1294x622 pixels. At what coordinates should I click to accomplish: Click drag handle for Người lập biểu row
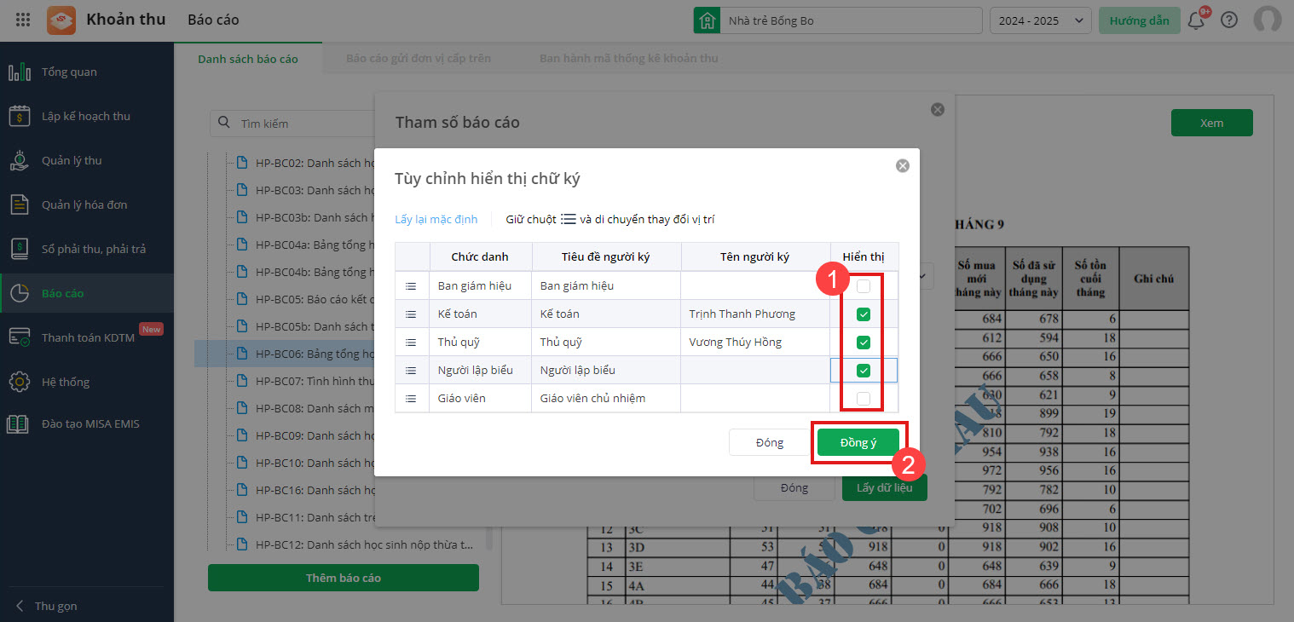(411, 371)
